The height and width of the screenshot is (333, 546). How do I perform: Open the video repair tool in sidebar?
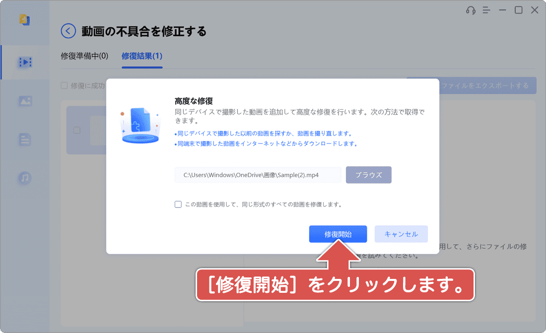click(25, 62)
